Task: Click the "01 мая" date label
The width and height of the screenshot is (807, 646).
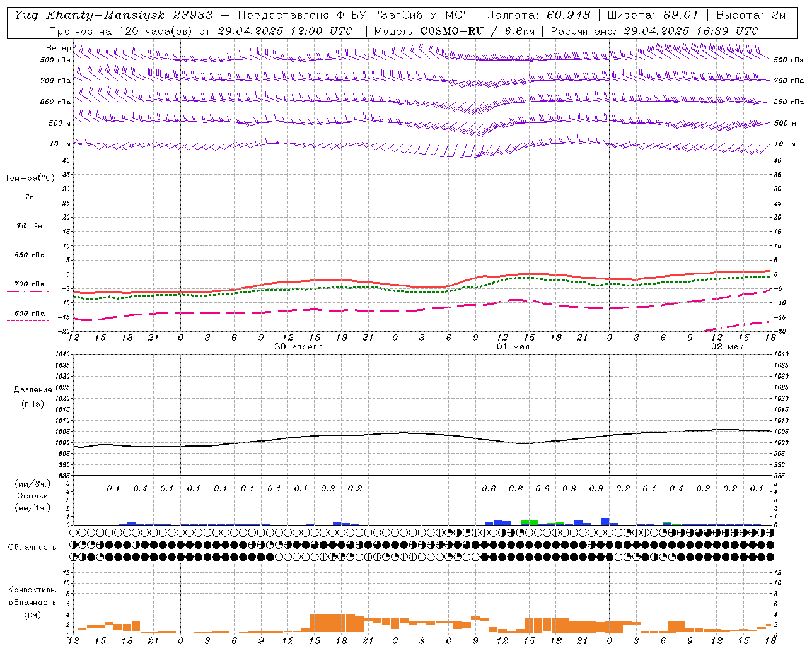Action: [513, 347]
